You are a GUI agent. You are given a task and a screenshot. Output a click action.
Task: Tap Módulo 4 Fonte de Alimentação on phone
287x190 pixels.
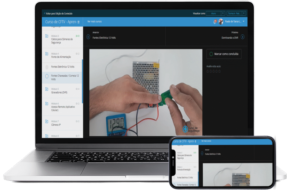click(185, 168)
